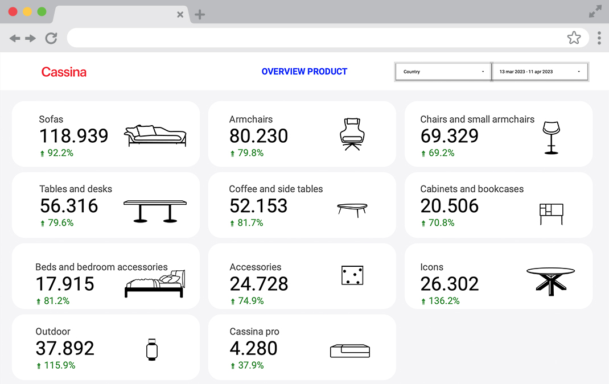Viewport: 609px width, 384px height.
Task: Click the value 26.302
Action: click(450, 284)
